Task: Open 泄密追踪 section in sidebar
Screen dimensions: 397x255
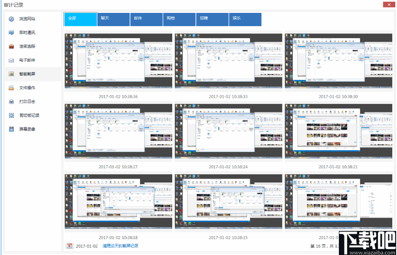Action: pyautogui.click(x=33, y=46)
